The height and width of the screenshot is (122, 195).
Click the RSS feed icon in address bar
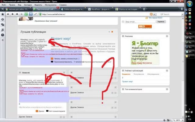coord(151,14)
